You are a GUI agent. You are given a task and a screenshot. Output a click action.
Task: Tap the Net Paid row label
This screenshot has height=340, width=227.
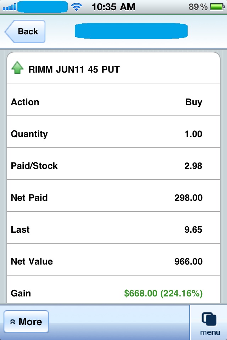pos(29,198)
